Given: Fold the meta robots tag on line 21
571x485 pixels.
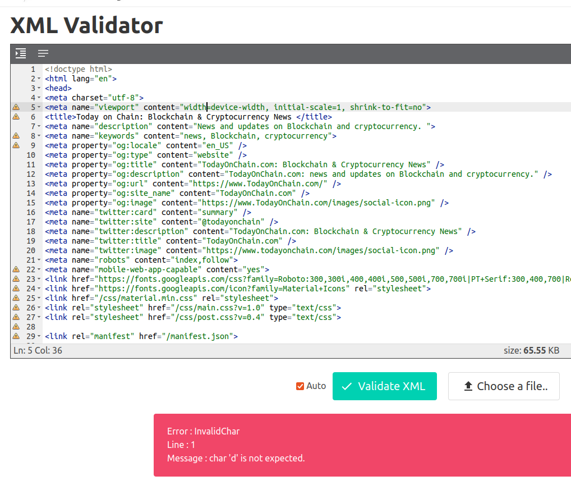Looking at the screenshot, I should click(39, 260).
